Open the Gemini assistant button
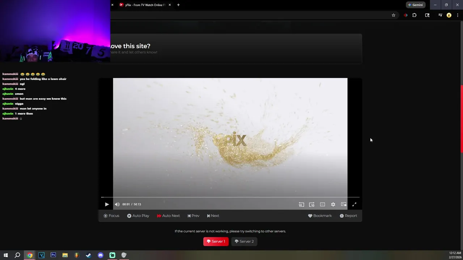The image size is (463, 260). (x=416, y=5)
